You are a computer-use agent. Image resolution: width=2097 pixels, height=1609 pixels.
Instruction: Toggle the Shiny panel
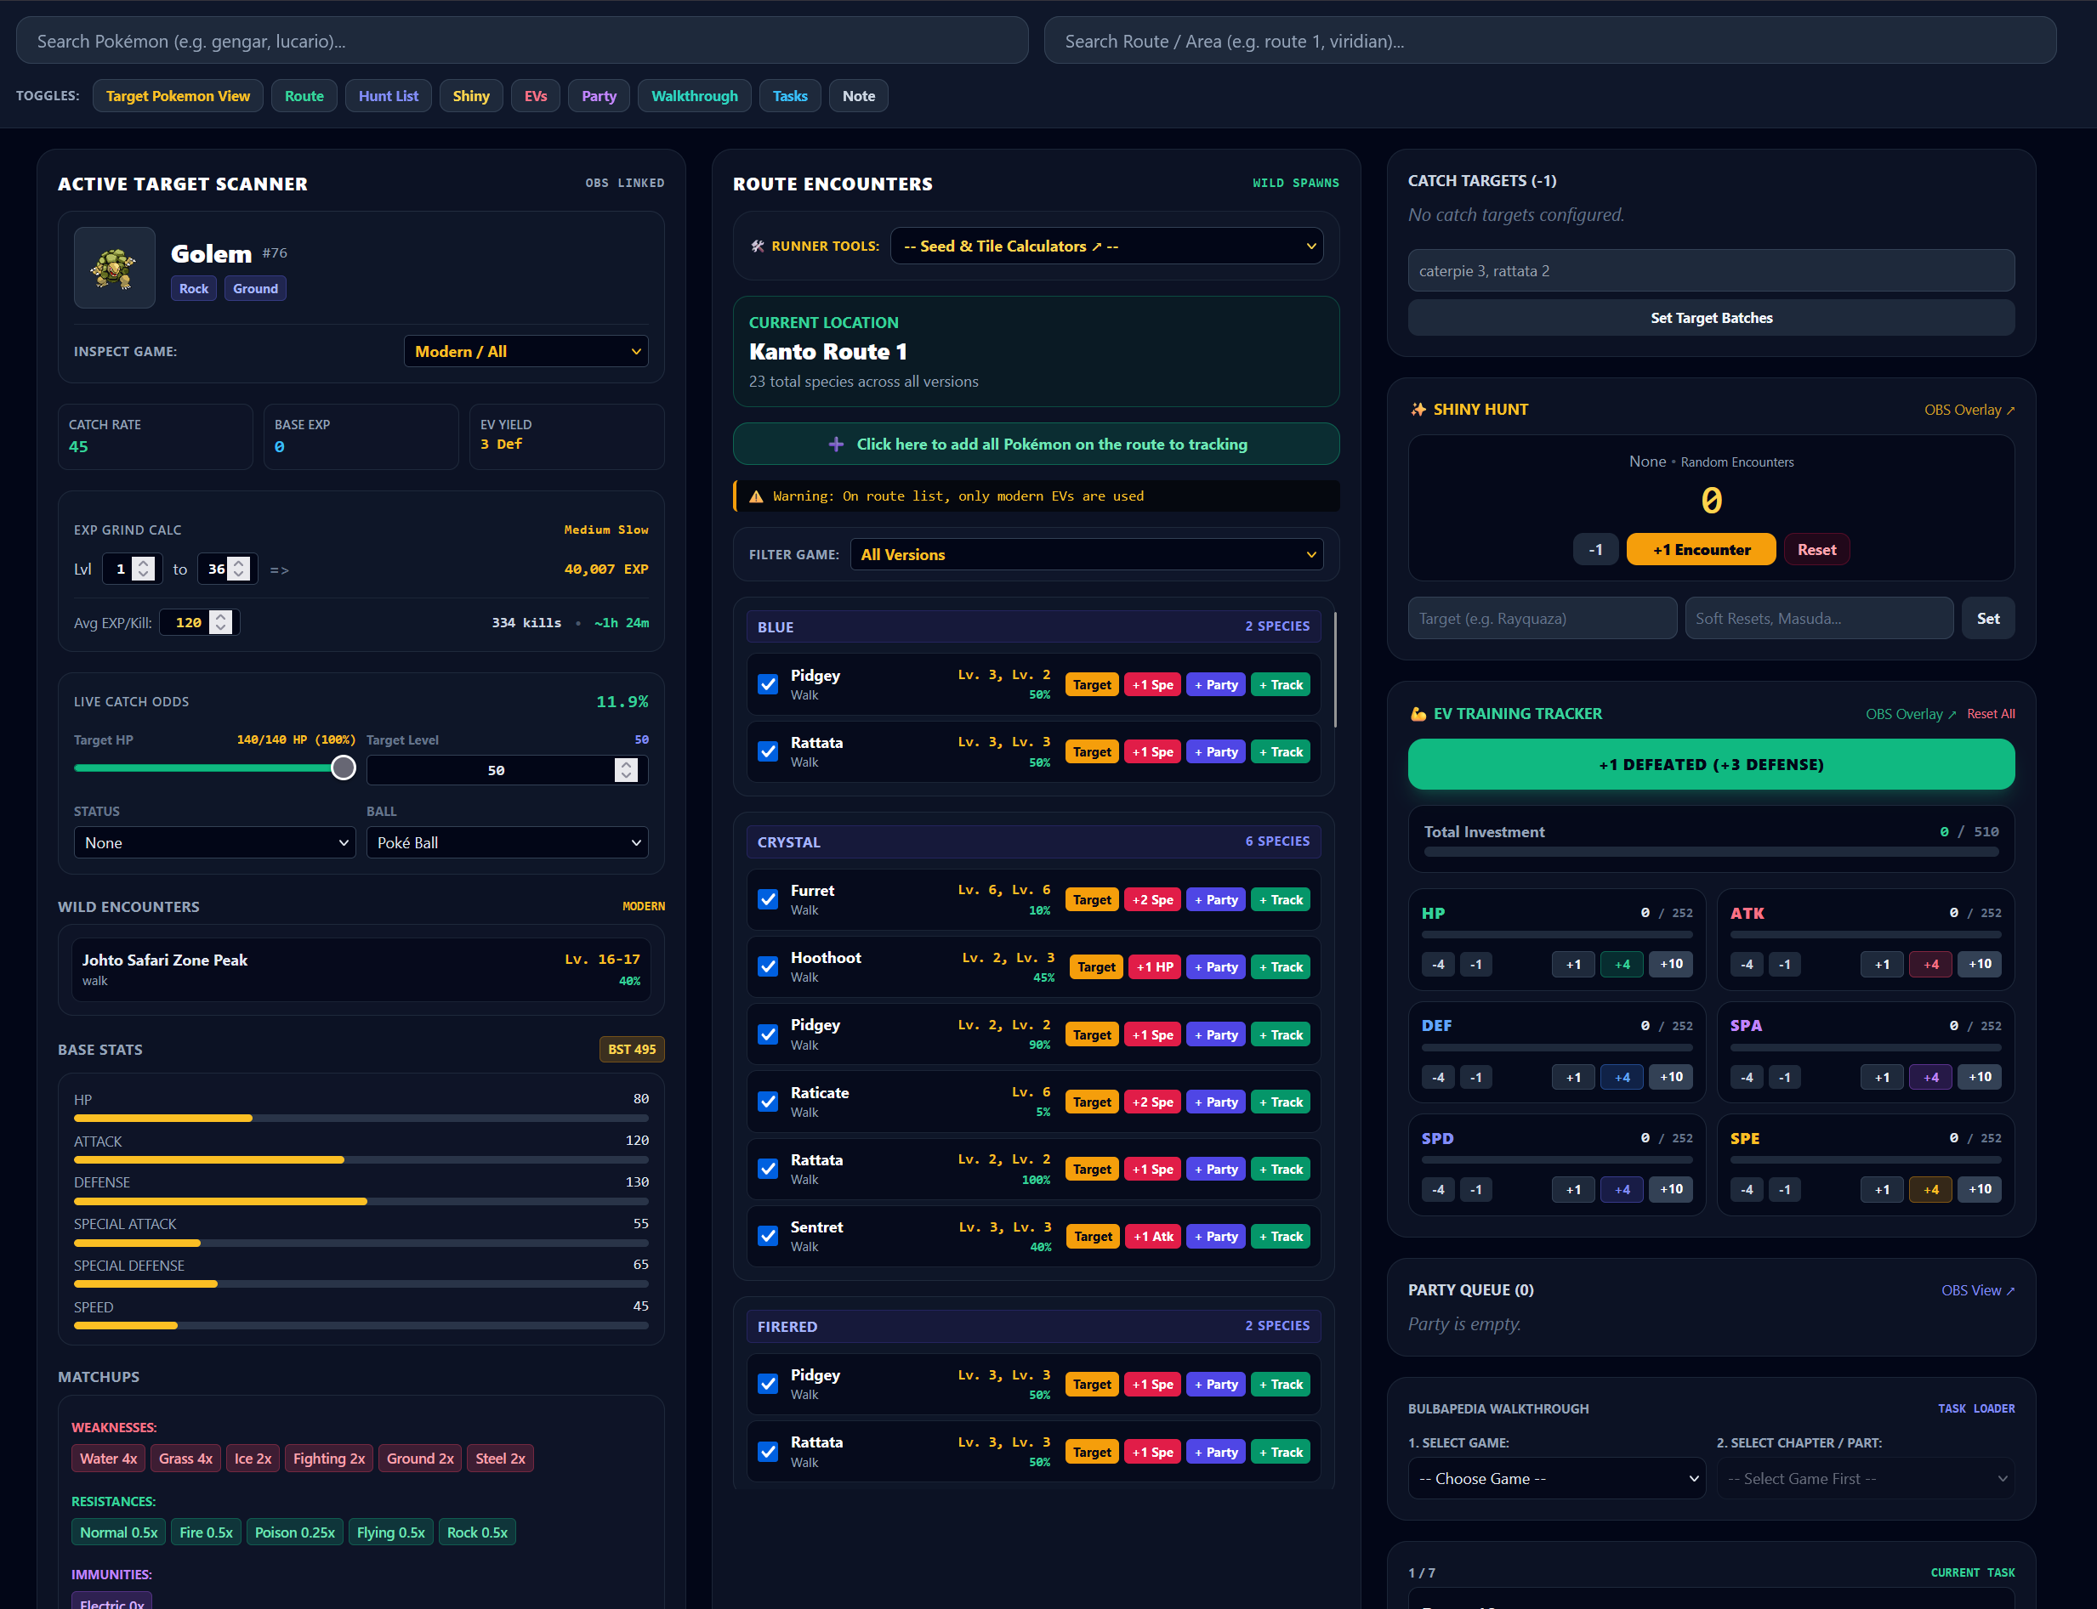click(x=471, y=96)
